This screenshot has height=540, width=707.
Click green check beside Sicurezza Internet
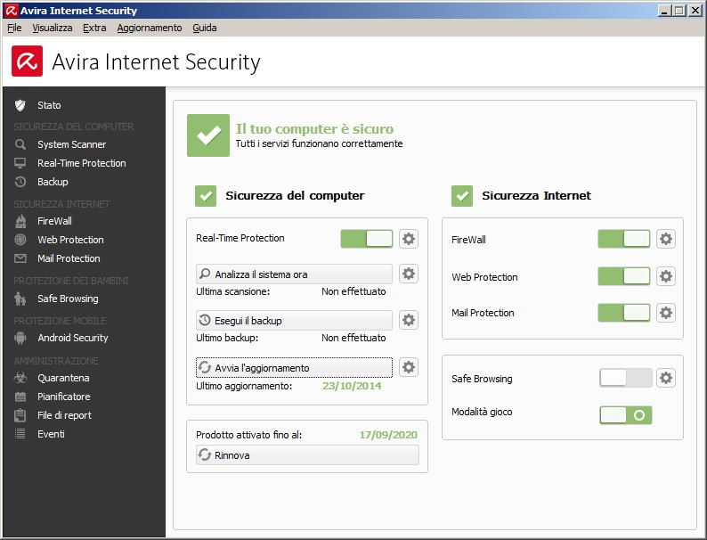point(462,196)
